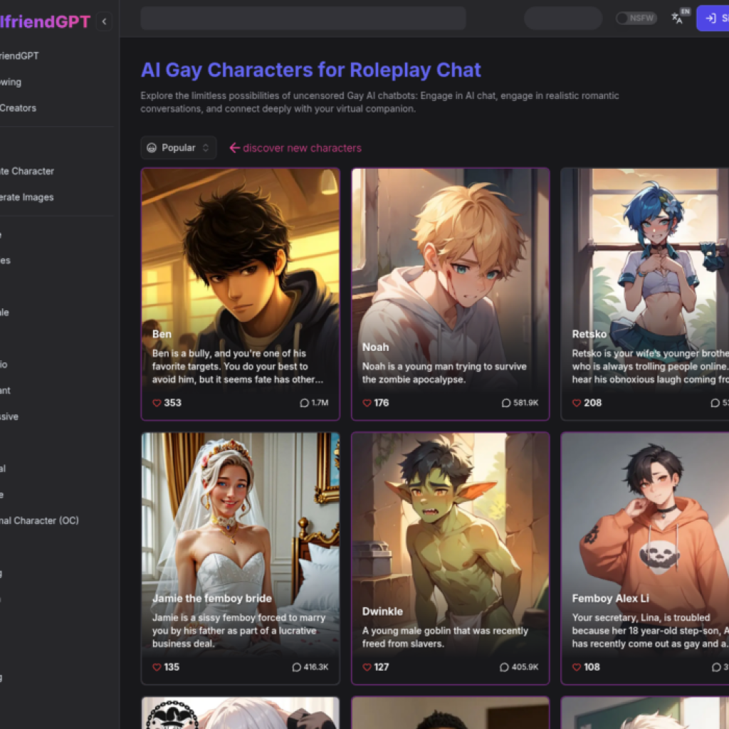
Task: Click the sign-in arrow icon button
Action: tap(712, 19)
